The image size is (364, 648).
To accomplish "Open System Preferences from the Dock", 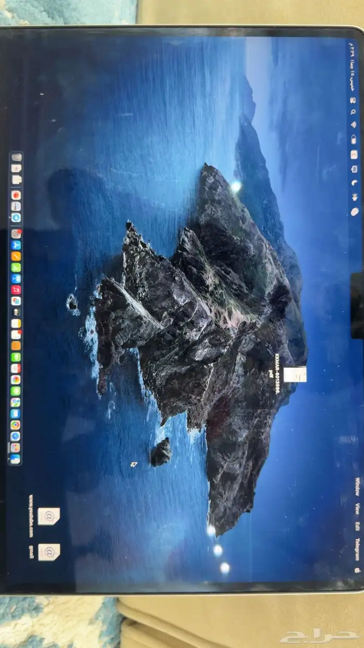I will pos(16,234).
